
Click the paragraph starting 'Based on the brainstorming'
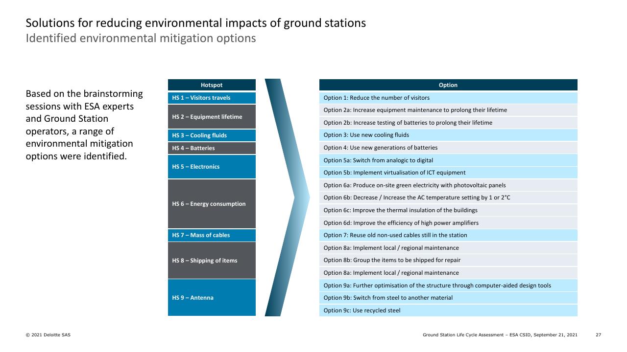(x=84, y=125)
